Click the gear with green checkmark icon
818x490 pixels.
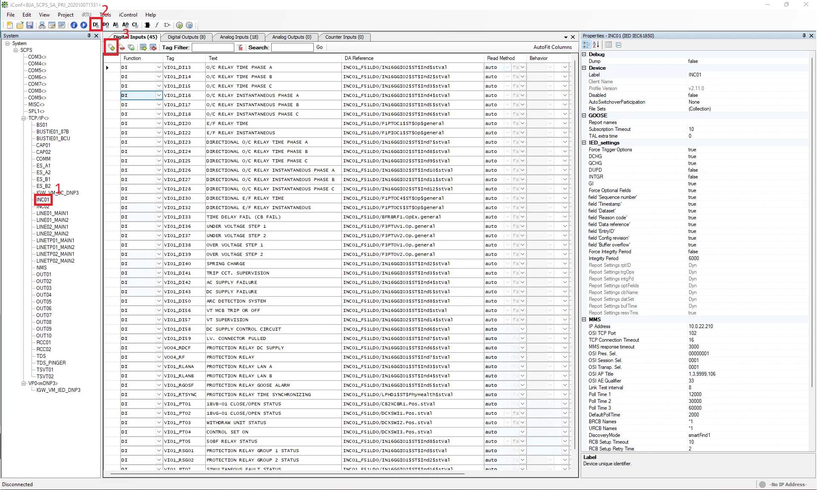click(x=179, y=25)
